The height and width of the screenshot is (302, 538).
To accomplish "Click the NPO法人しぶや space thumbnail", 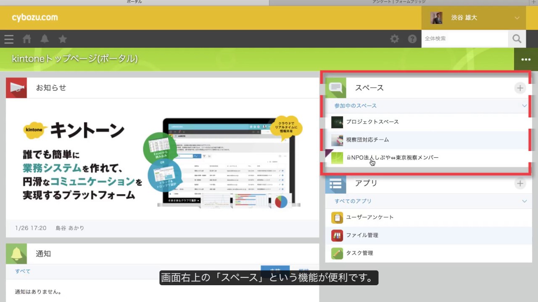I will [x=337, y=158].
